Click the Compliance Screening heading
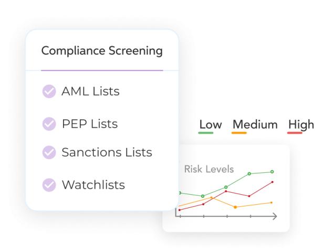Viewport: 323px width, 252px height. coord(102,51)
